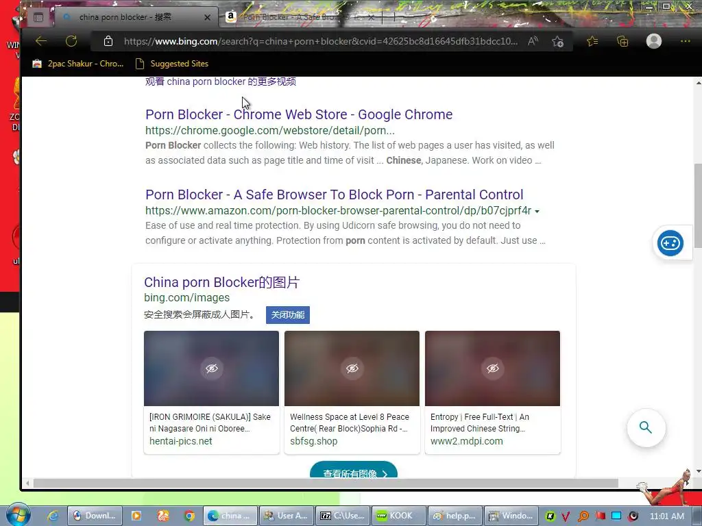Reveal blurred www2.mdpi.com image eye icon

[493, 368]
